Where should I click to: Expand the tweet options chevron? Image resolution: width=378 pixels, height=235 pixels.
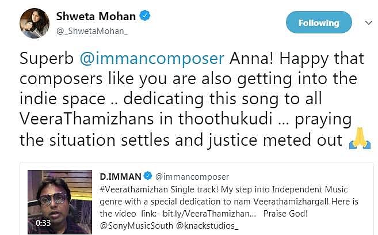[369, 23]
